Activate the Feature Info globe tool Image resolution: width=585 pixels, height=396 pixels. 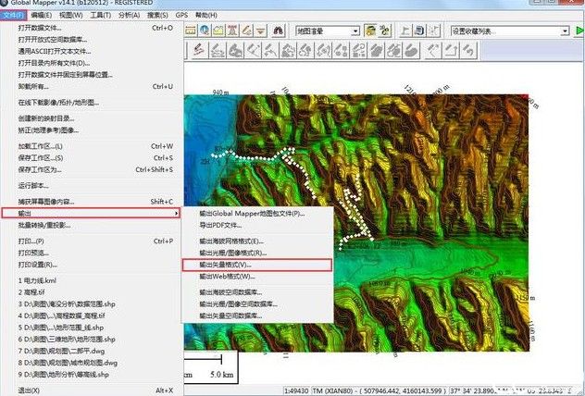[204, 31]
